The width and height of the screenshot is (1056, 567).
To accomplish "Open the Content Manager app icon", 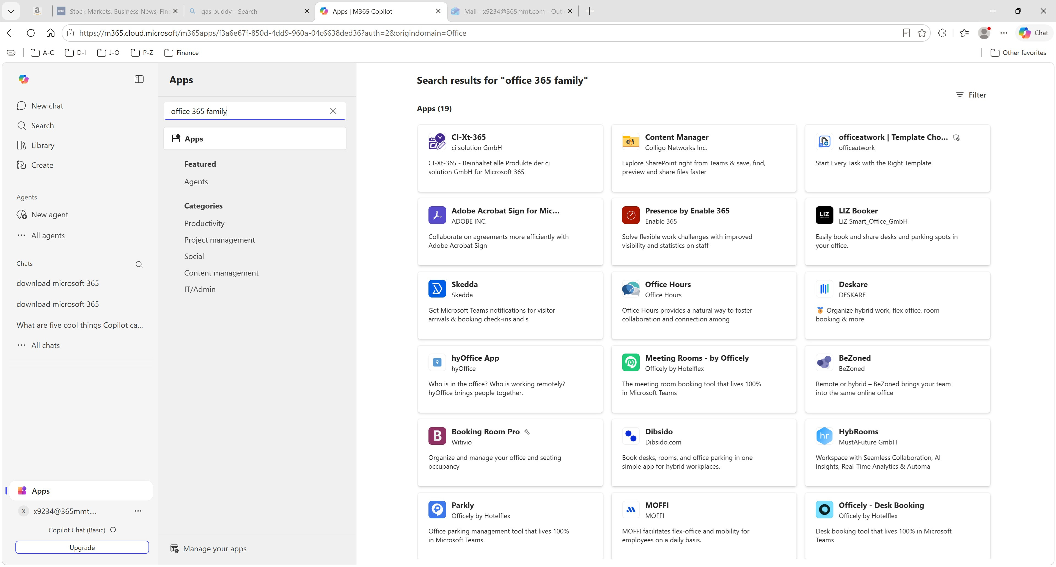I will (631, 141).
